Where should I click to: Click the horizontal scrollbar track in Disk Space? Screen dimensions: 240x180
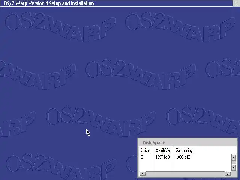185,174
